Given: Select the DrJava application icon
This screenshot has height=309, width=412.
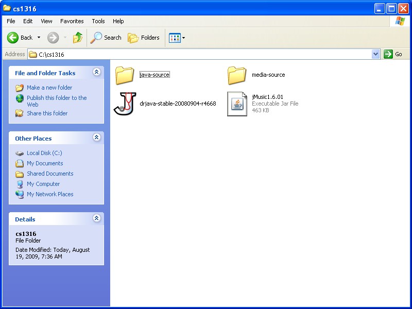Looking at the screenshot, I should click(x=125, y=104).
